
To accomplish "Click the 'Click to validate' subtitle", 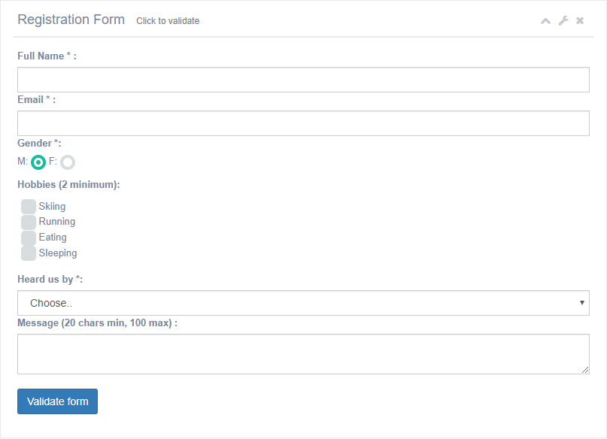I will point(168,21).
